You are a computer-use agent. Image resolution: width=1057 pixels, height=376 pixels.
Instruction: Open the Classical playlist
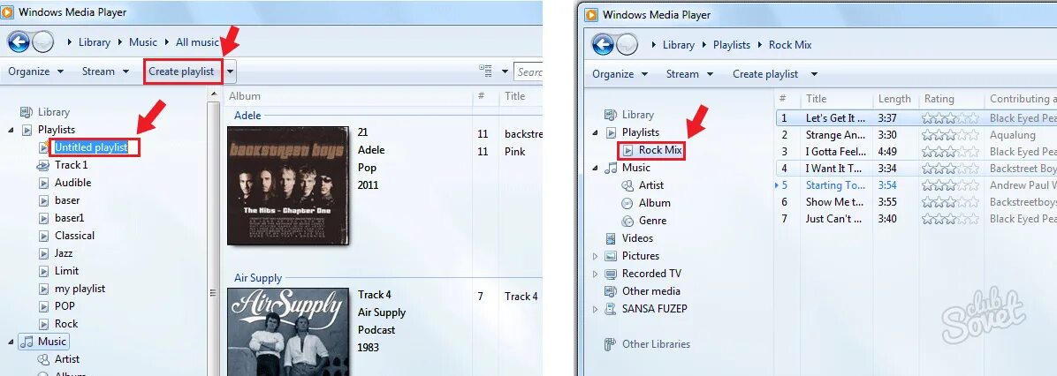pos(74,236)
